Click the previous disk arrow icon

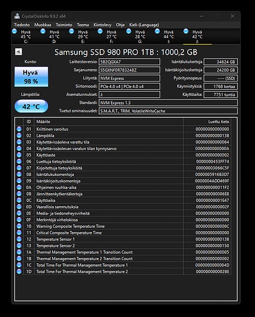[19, 52]
